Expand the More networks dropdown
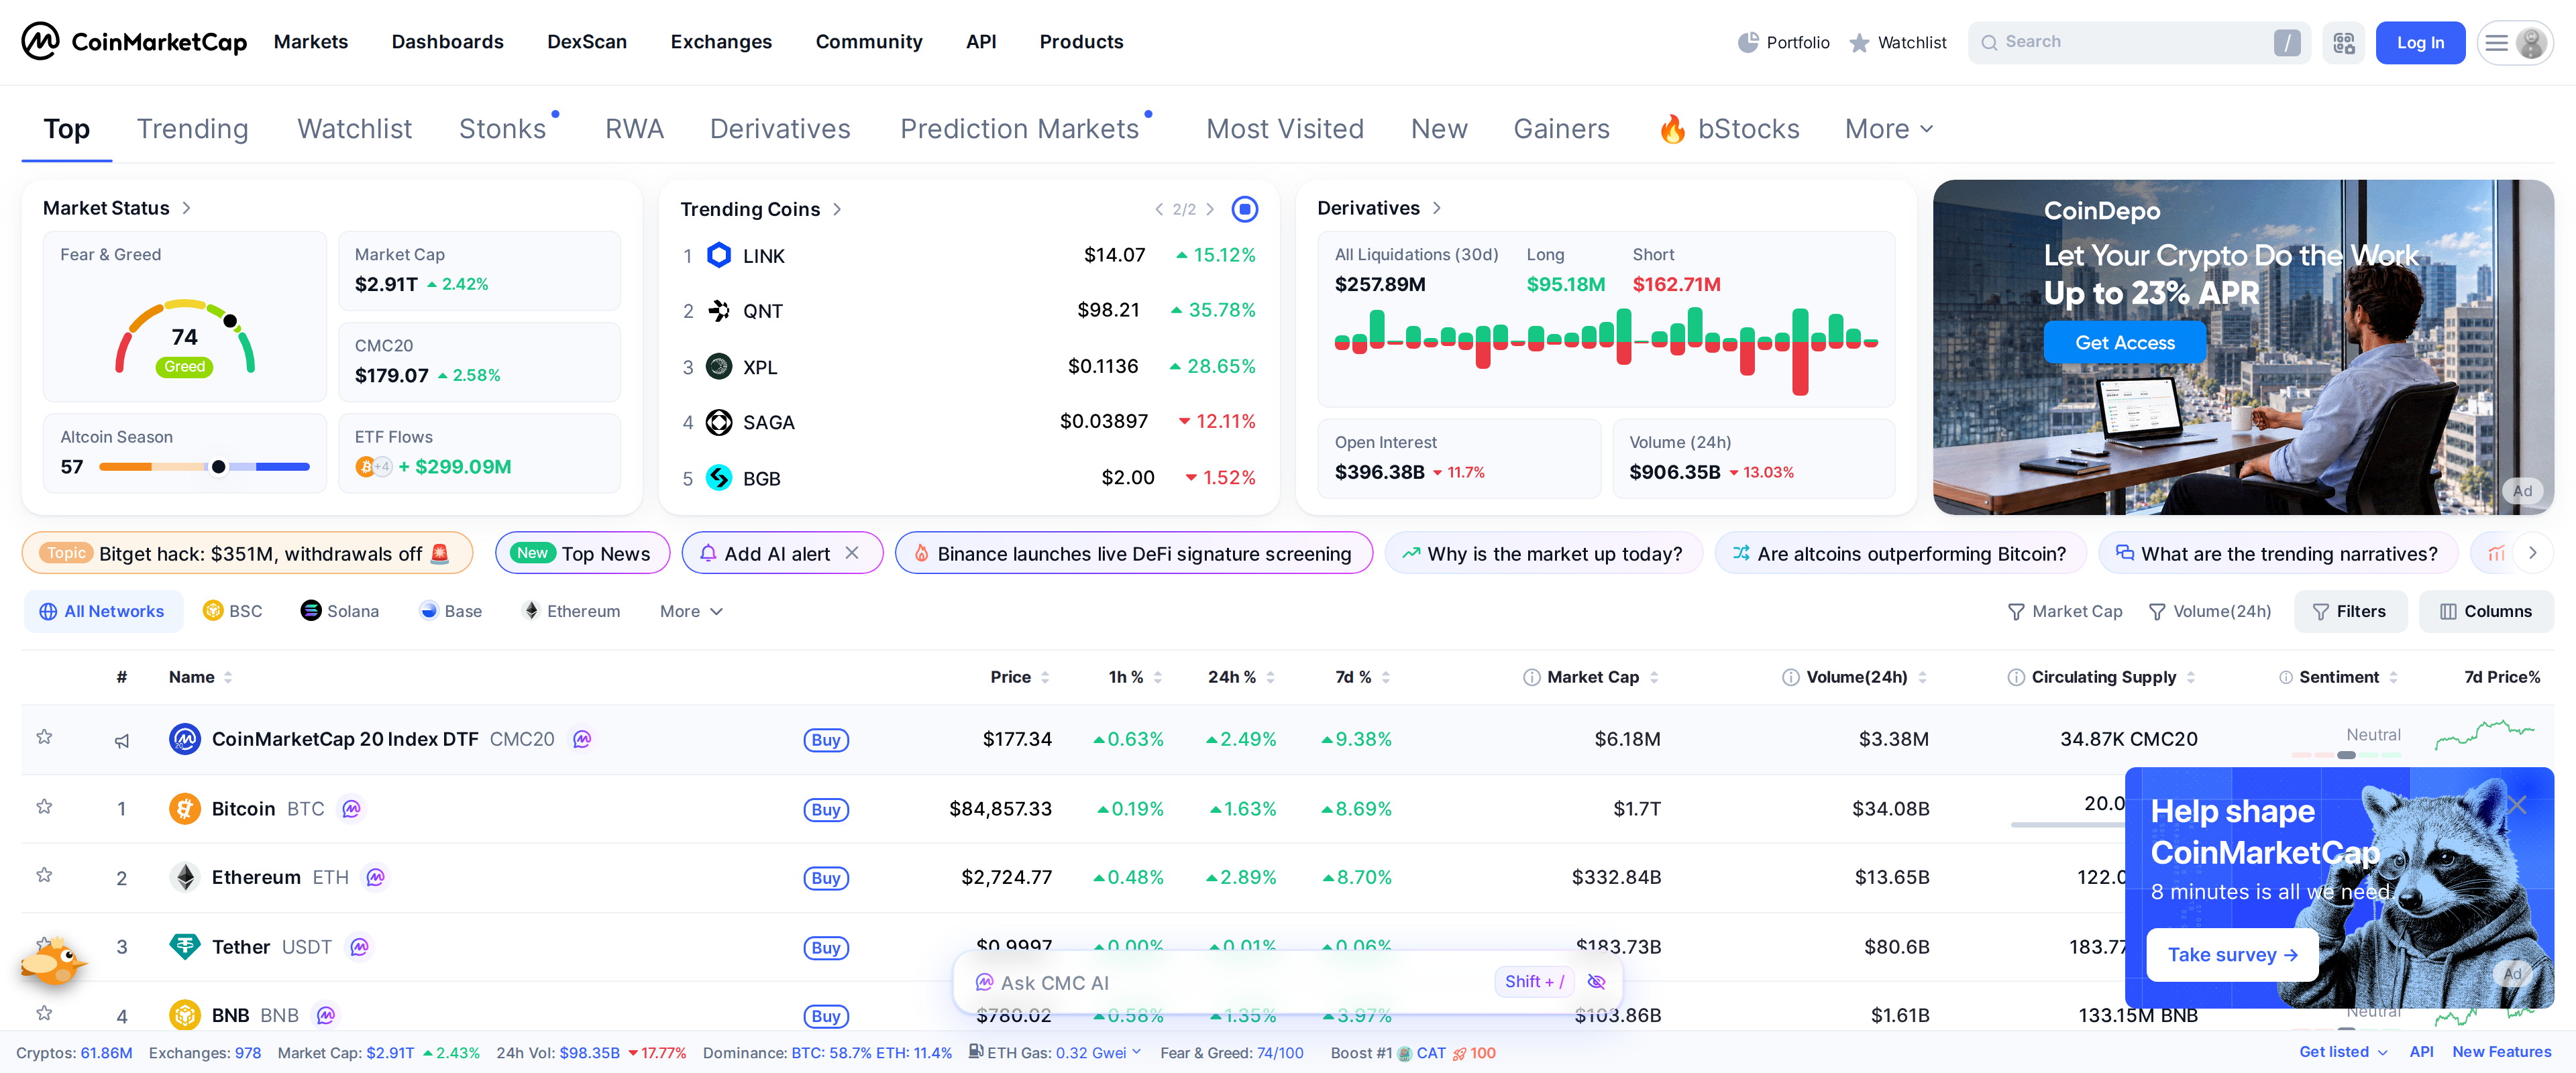The width and height of the screenshot is (2576, 1073). 691,611
